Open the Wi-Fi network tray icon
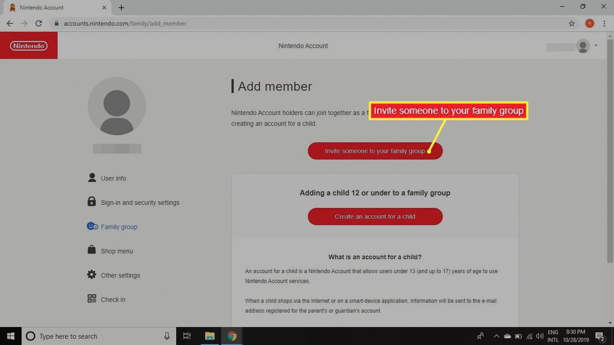Screen dimensions: 614x345 pos(529,336)
